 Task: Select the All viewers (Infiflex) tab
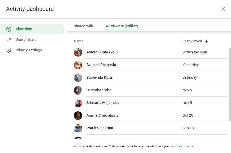click(122, 26)
